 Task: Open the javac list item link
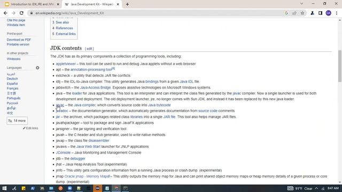(x=60, y=105)
